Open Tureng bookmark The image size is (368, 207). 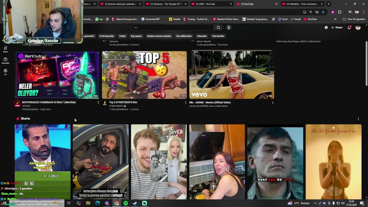click(x=196, y=19)
